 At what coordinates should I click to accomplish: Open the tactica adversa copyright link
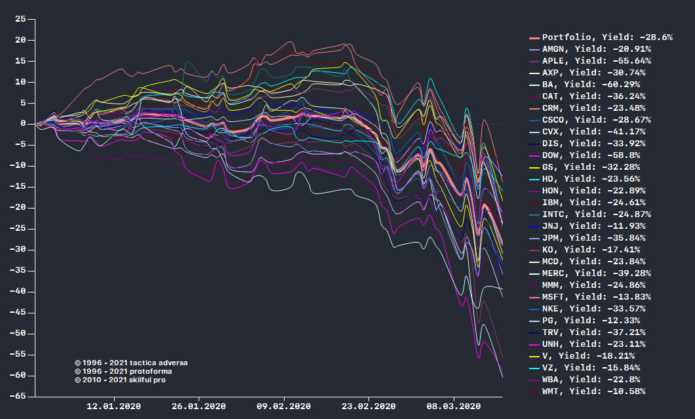tap(131, 361)
